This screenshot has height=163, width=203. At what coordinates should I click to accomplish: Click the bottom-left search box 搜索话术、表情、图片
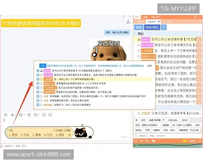pyautogui.click(x=66, y=146)
